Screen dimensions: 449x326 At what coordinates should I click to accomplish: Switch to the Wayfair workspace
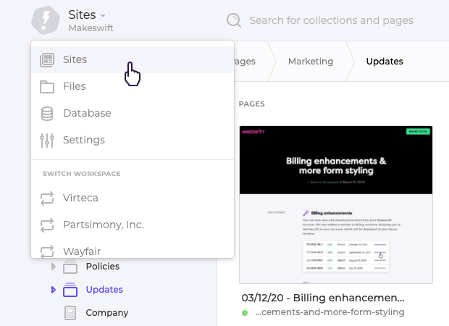81,251
